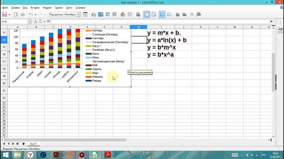The height and width of the screenshot is (159, 284).
Task: Select row 14 header
Action: 4,40
